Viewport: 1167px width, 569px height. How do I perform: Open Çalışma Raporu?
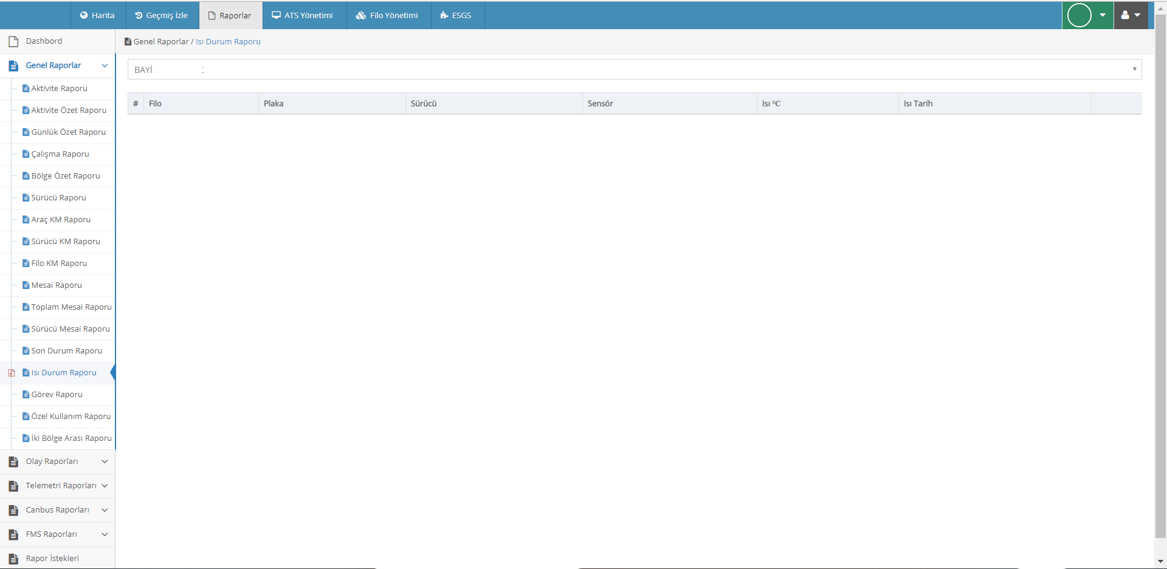tap(60, 154)
